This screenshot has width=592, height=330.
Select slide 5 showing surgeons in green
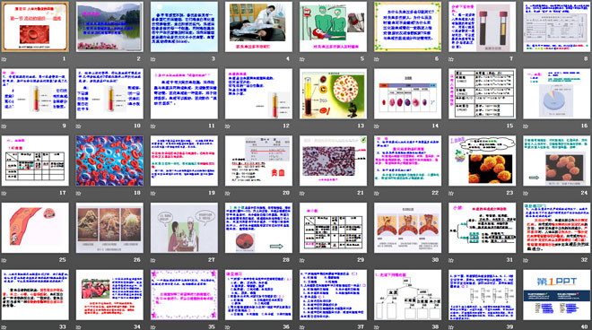coord(334,27)
